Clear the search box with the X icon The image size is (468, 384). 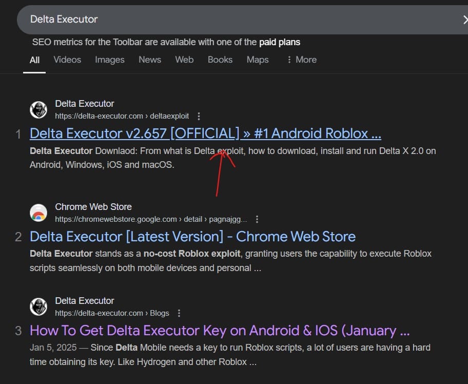click(x=465, y=20)
